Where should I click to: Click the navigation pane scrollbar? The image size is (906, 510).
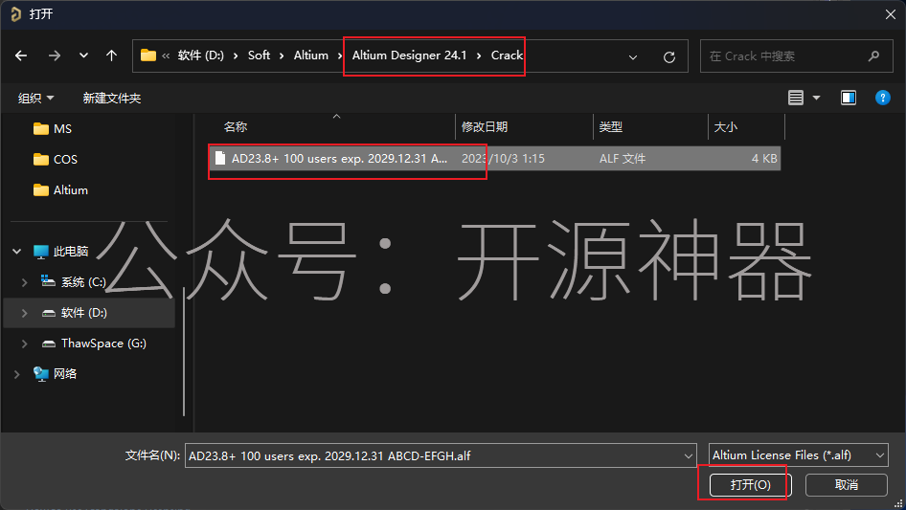coord(184,351)
